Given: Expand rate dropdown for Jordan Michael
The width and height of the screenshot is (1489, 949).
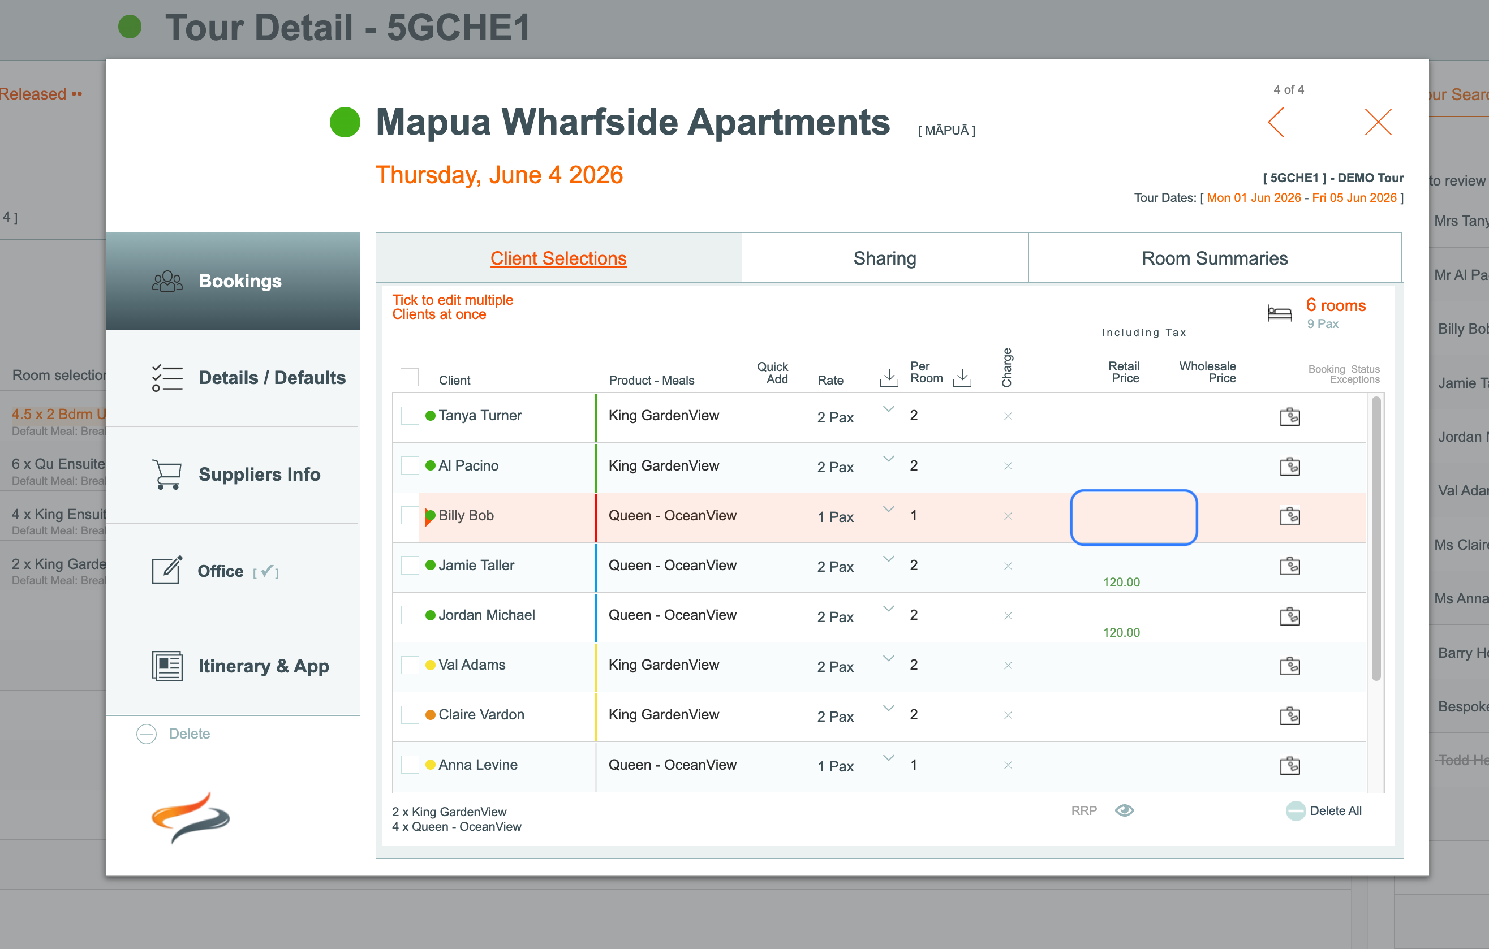Looking at the screenshot, I should pyautogui.click(x=888, y=609).
